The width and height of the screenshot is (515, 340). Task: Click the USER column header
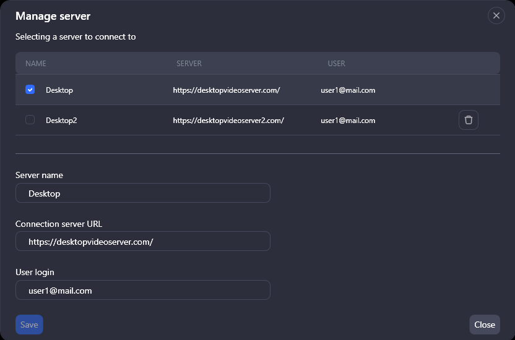click(x=336, y=64)
